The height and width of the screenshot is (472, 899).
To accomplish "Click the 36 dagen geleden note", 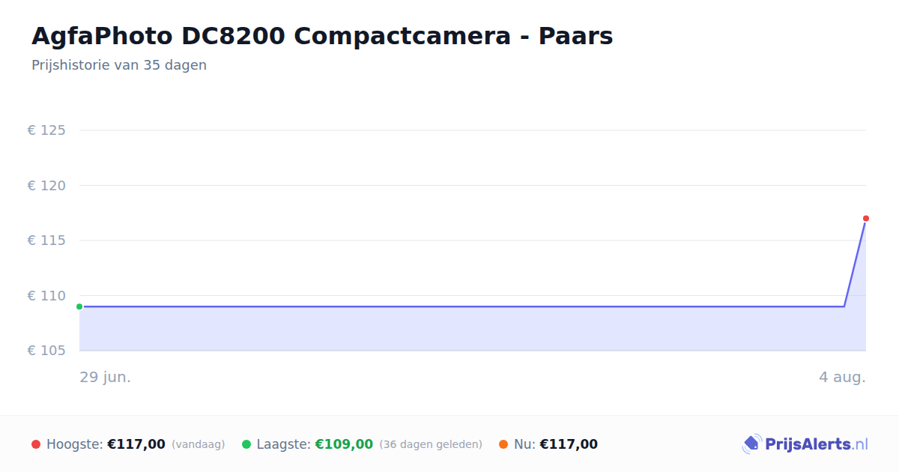I will (x=431, y=444).
